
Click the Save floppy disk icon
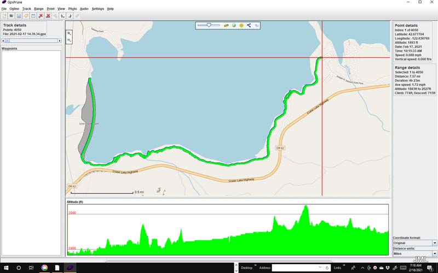point(19,16)
